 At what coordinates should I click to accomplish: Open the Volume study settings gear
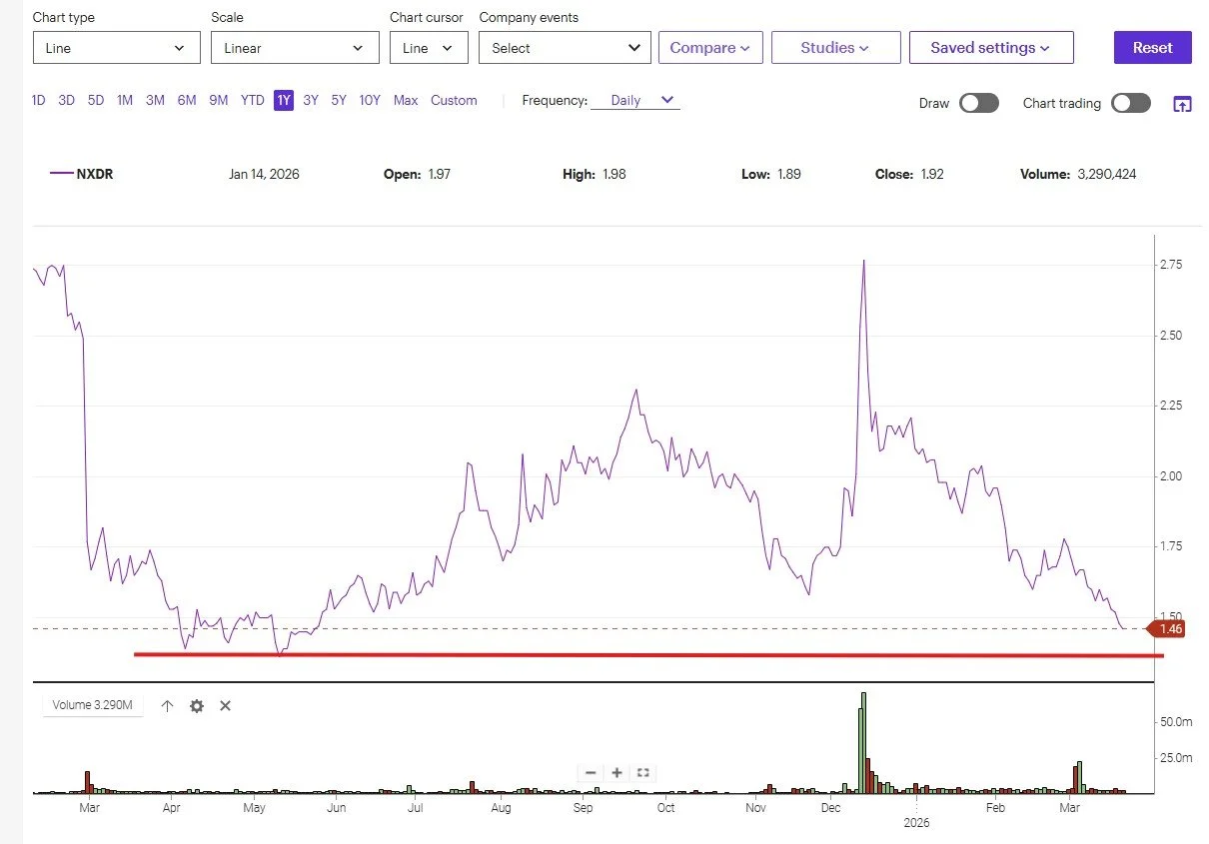tap(196, 706)
